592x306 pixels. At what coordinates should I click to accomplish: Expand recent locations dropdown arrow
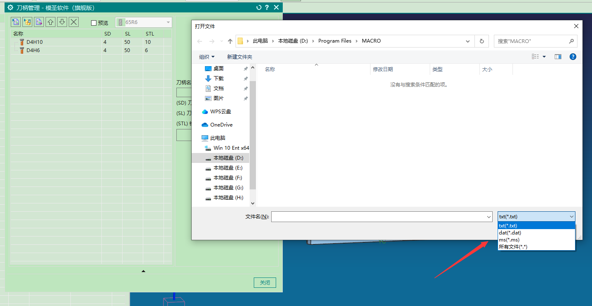[221, 41]
